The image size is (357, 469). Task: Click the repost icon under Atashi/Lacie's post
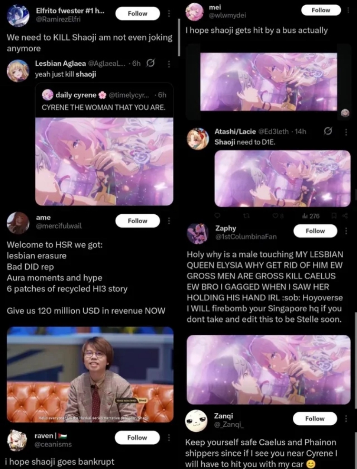[x=247, y=216]
